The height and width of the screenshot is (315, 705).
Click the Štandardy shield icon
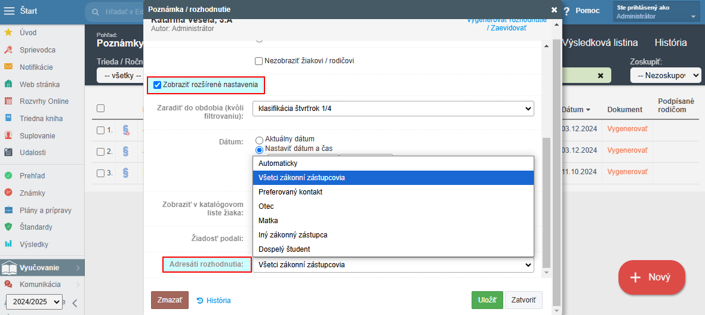coord(8,227)
